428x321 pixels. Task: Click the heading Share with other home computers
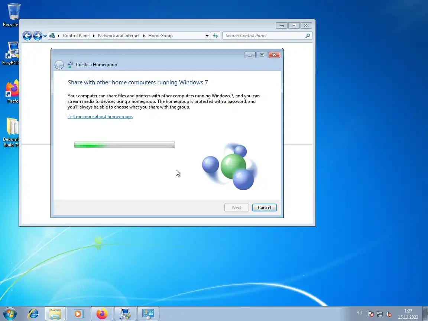[x=137, y=82]
